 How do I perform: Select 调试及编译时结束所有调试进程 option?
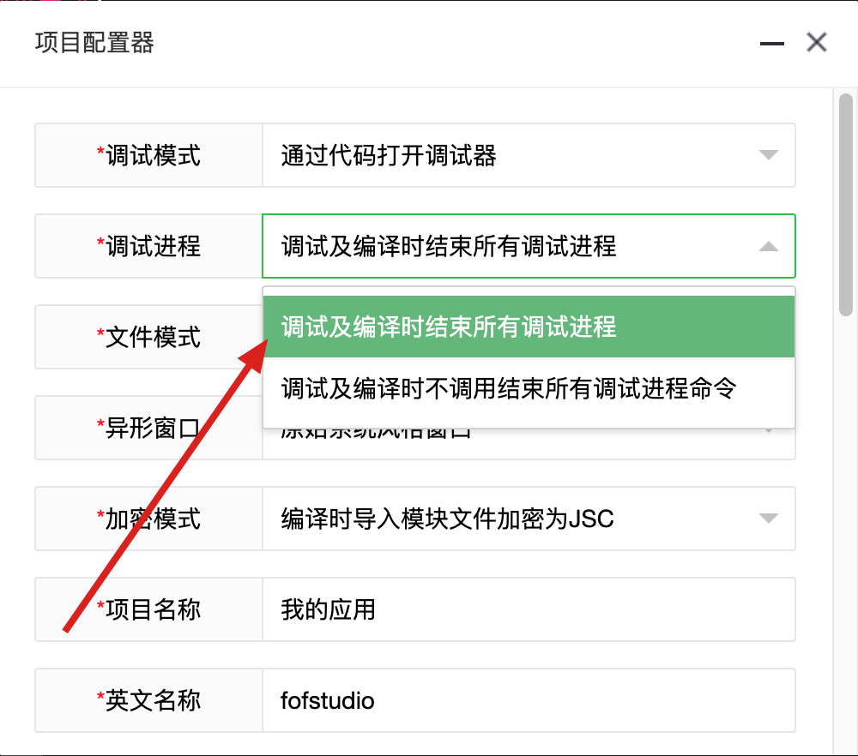(529, 327)
